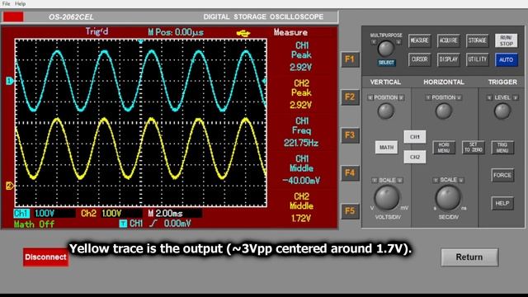Click the Vertical POSITION knob

[x=386, y=111]
